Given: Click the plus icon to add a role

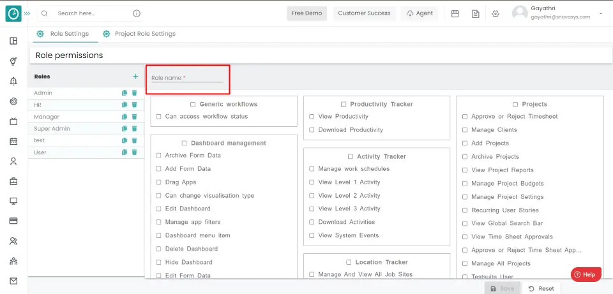Looking at the screenshot, I should pyautogui.click(x=135, y=77).
